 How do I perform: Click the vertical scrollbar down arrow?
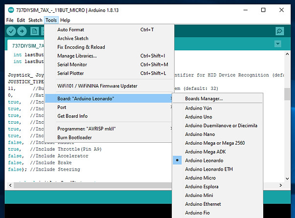pos(287,178)
